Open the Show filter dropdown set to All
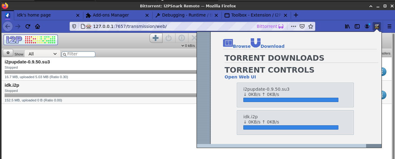Viewport: 395px width, 159px height. point(42,54)
